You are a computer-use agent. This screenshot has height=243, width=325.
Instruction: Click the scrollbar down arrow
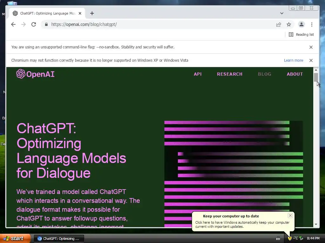pyautogui.click(x=316, y=224)
